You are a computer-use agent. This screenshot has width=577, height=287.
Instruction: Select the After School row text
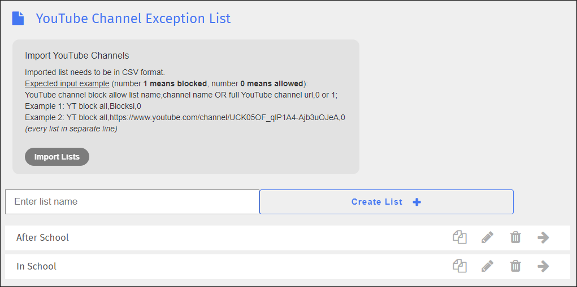[43, 237]
